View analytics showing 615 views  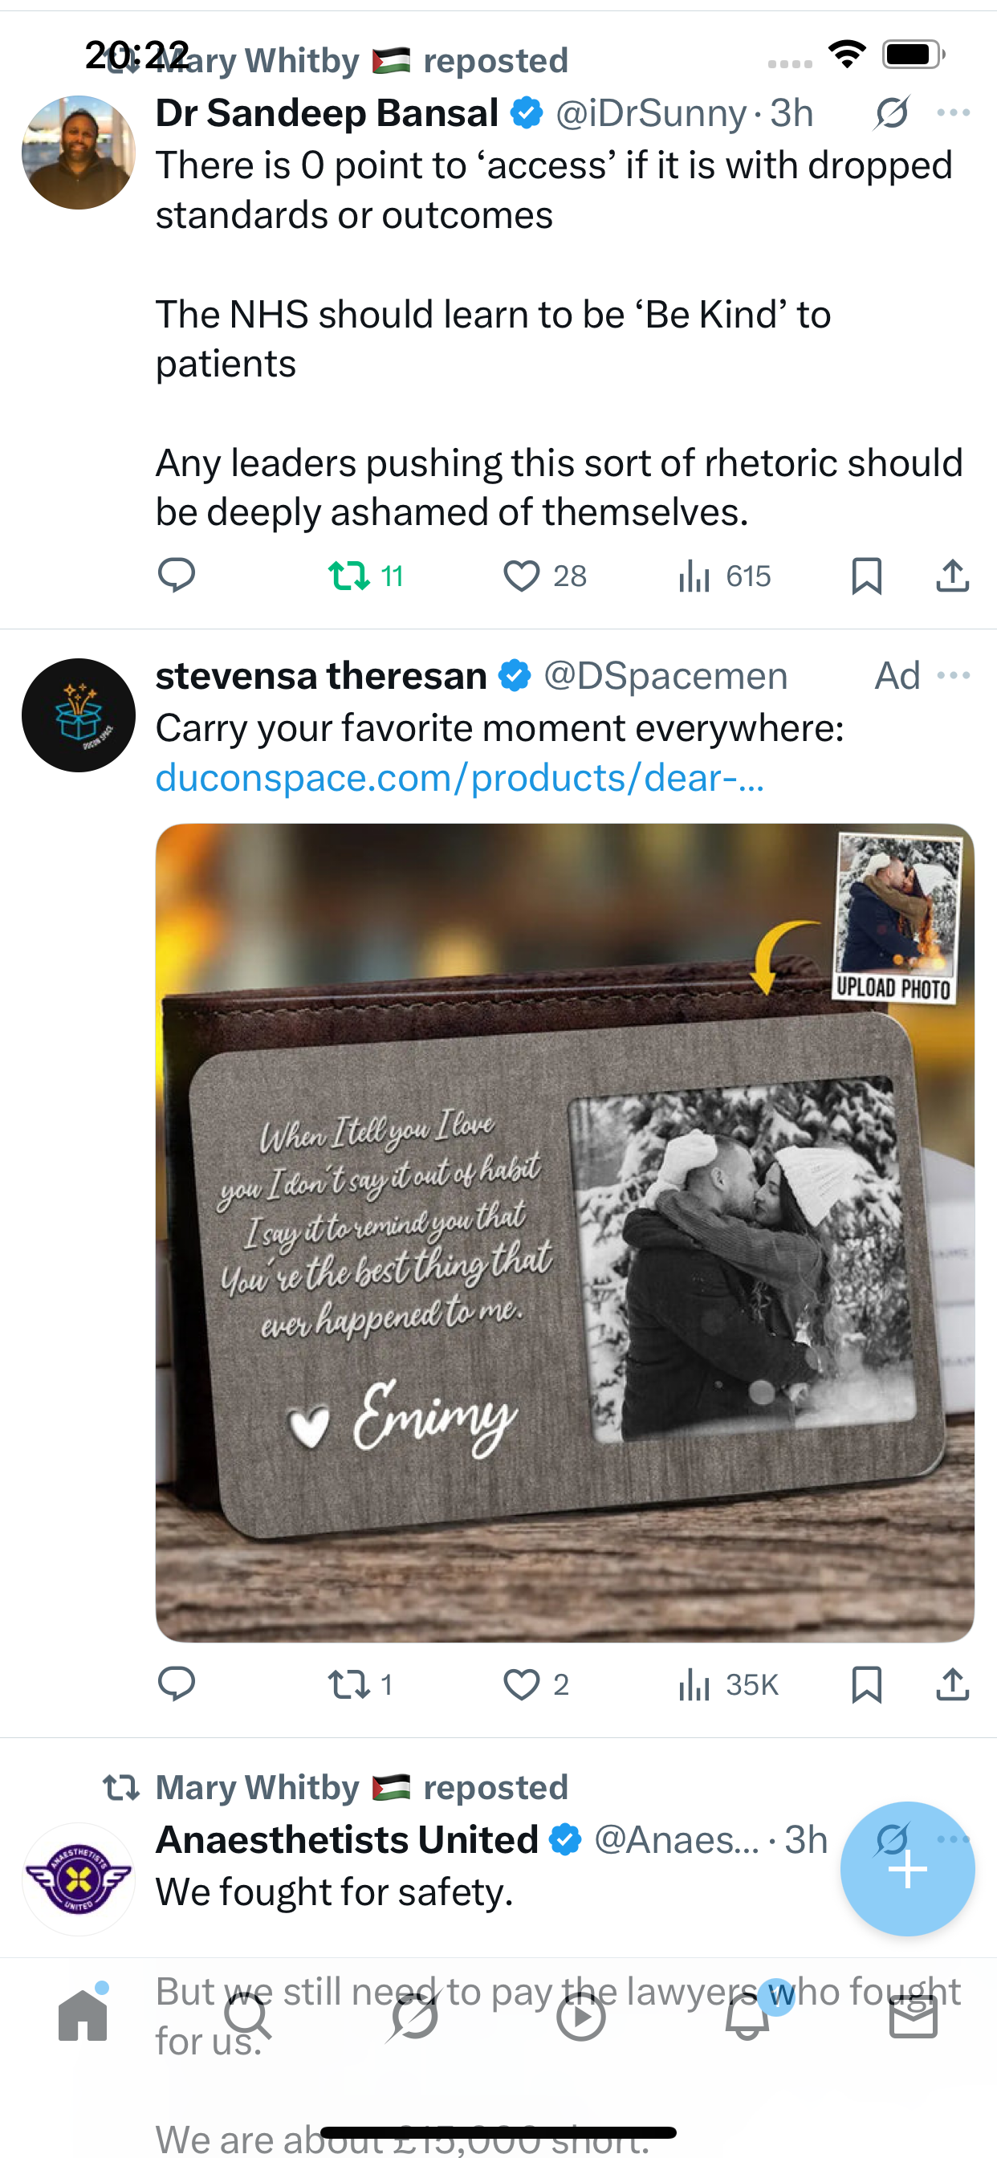click(x=724, y=576)
